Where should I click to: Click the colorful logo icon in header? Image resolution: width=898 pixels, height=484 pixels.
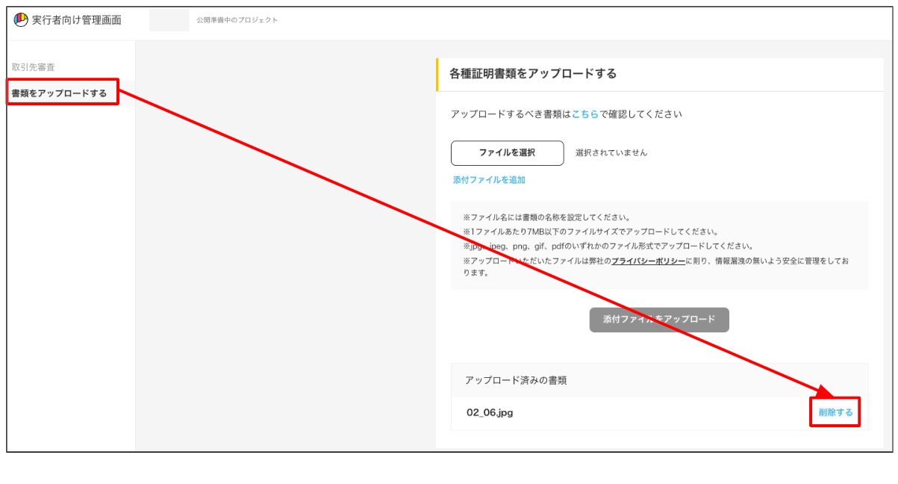(x=21, y=19)
